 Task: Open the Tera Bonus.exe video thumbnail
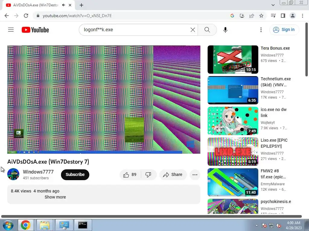pos(233,60)
